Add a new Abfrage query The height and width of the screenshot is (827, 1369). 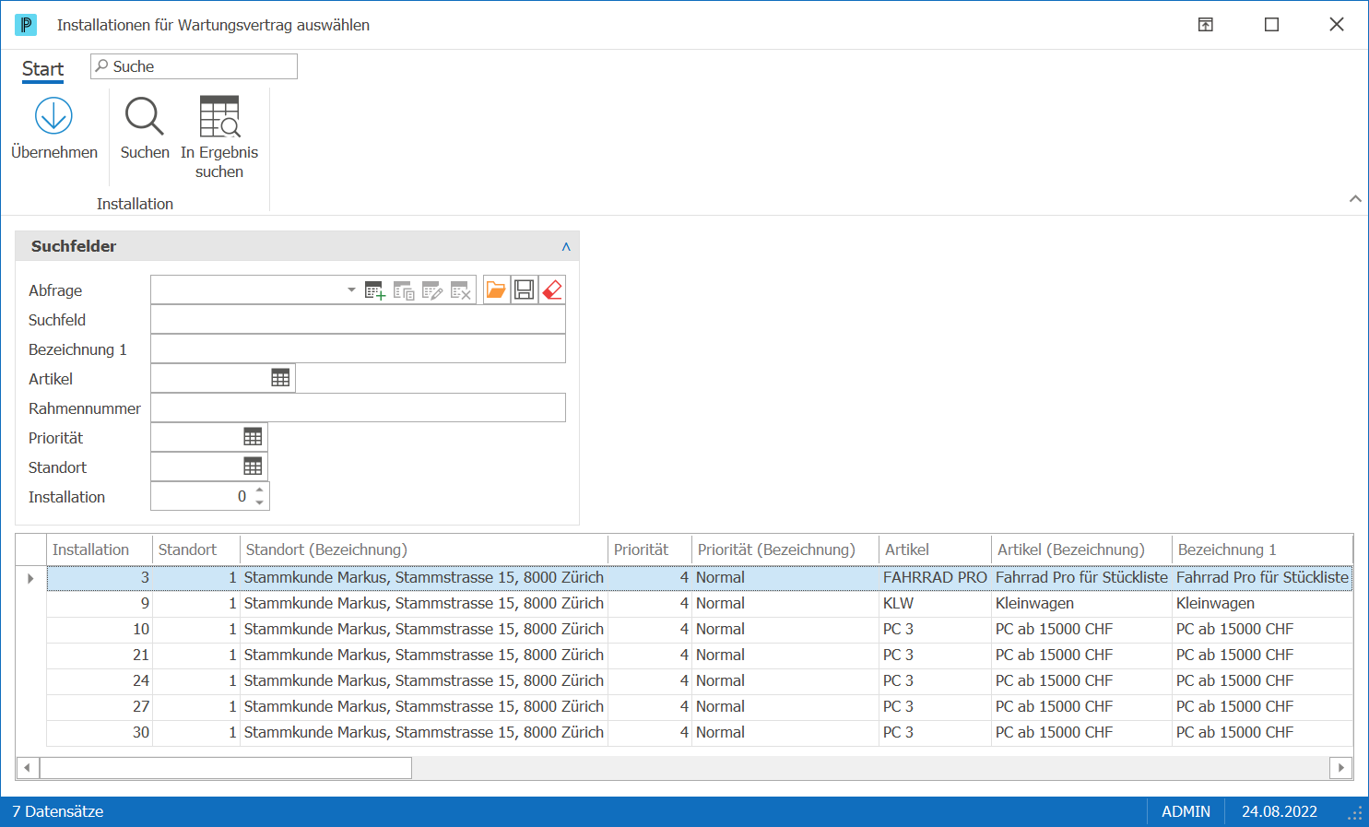[375, 290]
